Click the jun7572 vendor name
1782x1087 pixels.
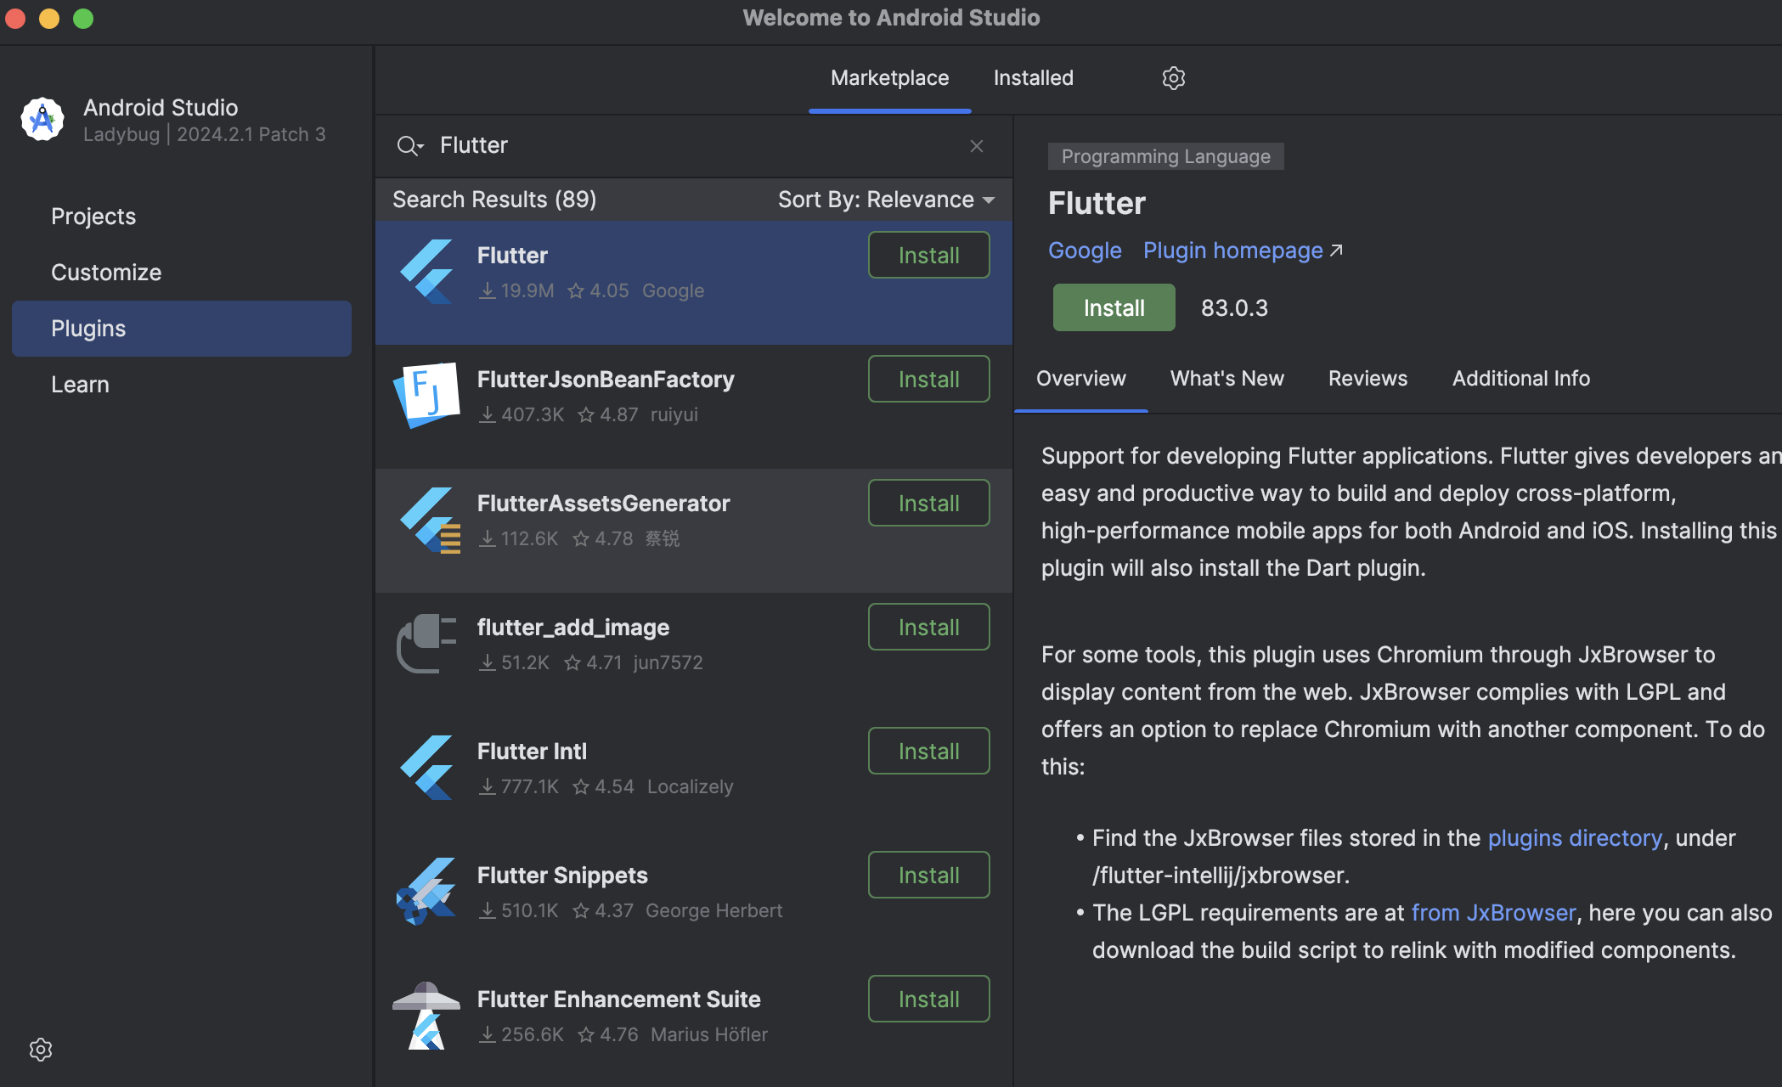pyautogui.click(x=668, y=662)
